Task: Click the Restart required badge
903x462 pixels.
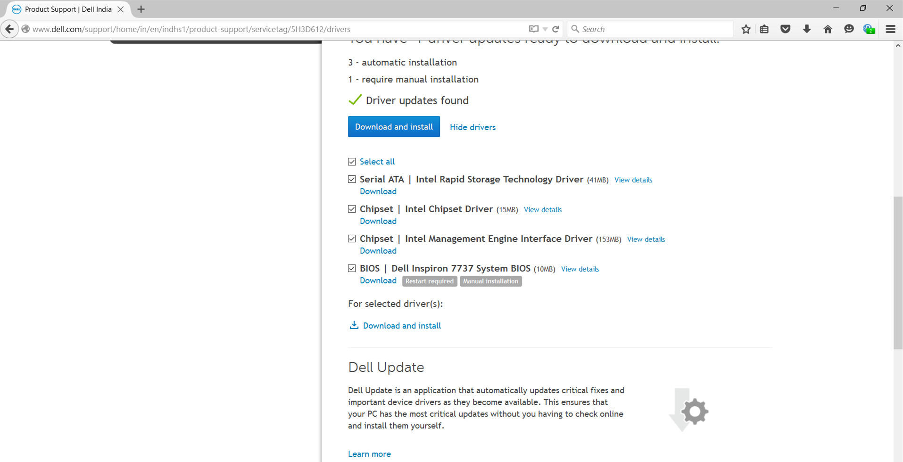Action: pyautogui.click(x=430, y=281)
